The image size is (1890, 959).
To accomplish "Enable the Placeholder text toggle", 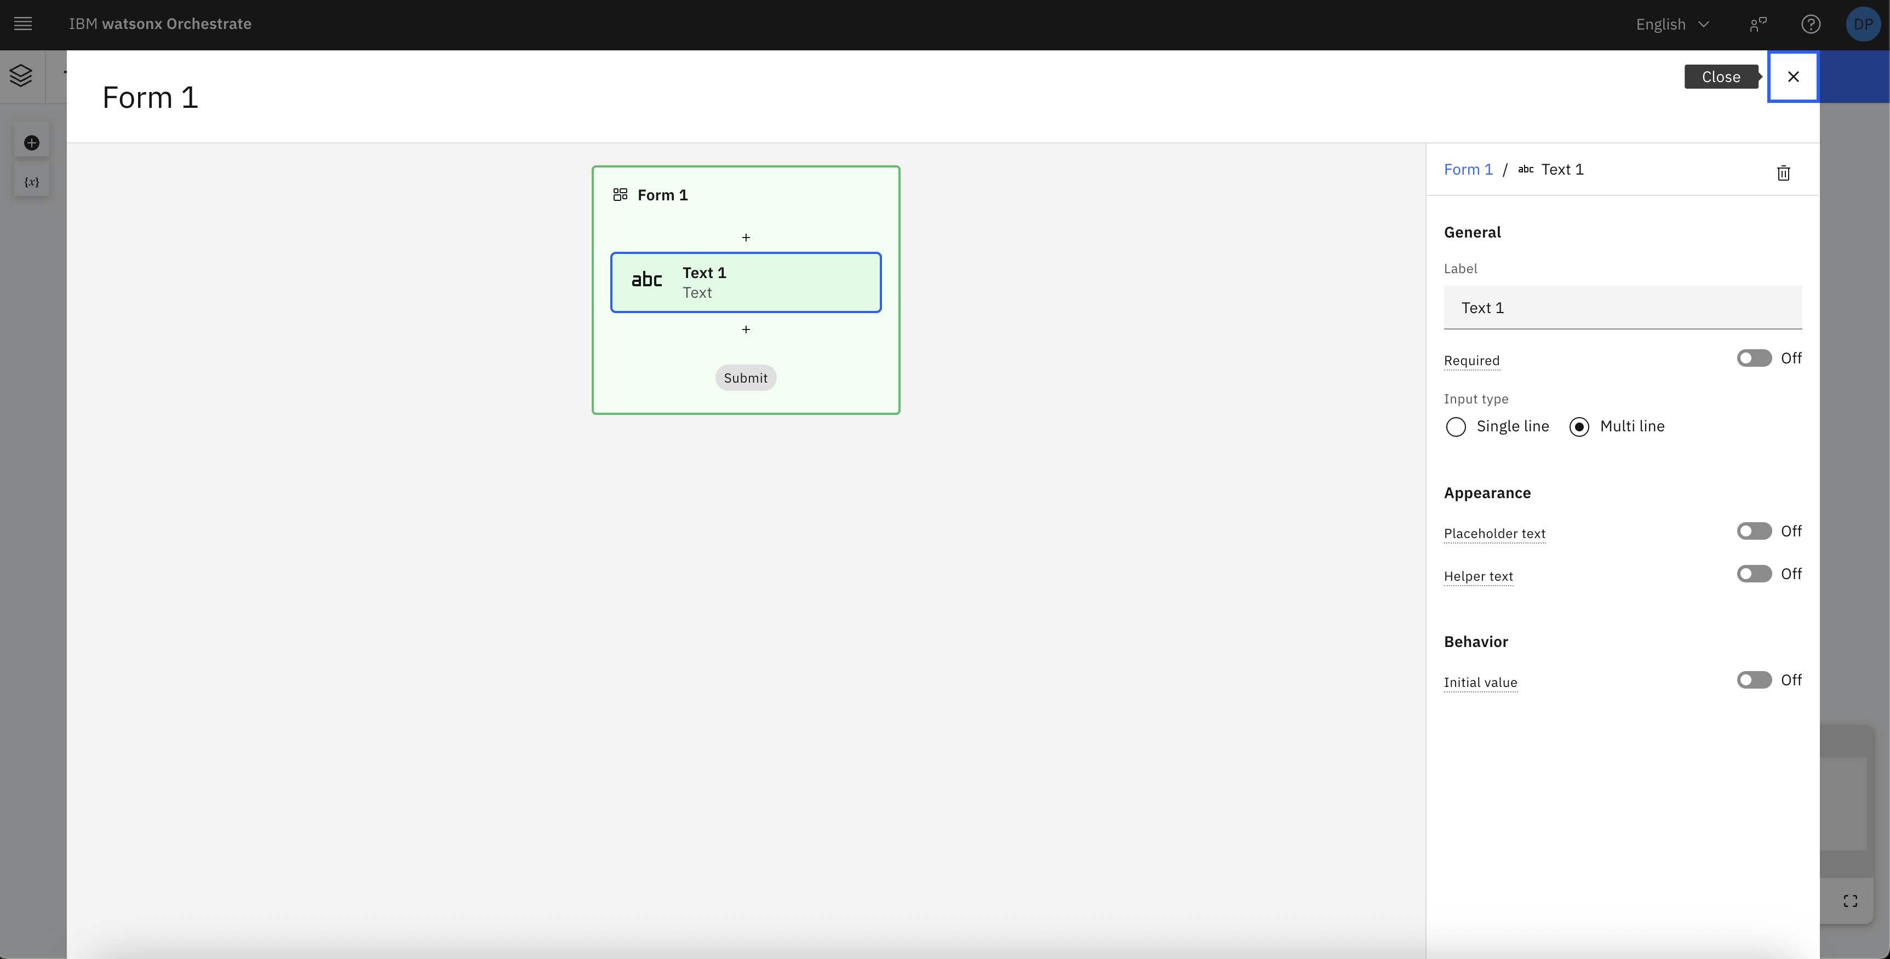I will pyautogui.click(x=1754, y=532).
